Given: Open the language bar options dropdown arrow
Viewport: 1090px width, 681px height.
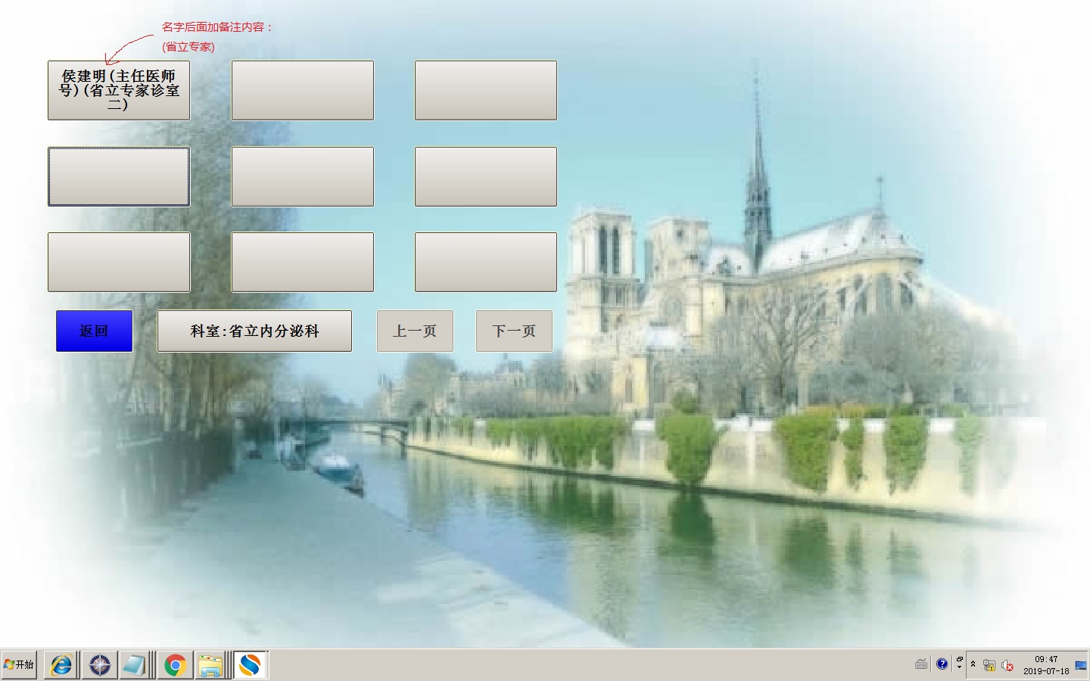Looking at the screenshot, I should coord(959,668).
